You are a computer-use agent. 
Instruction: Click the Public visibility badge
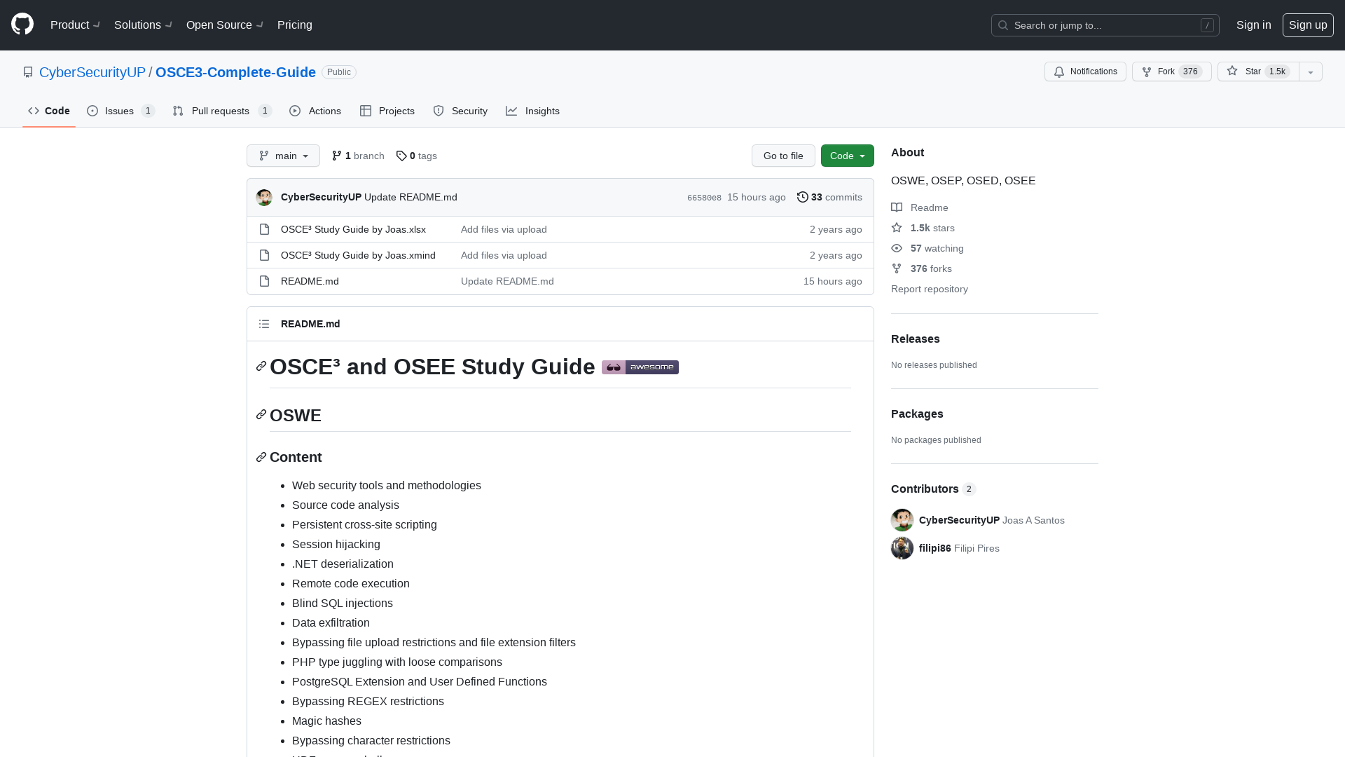339,72
